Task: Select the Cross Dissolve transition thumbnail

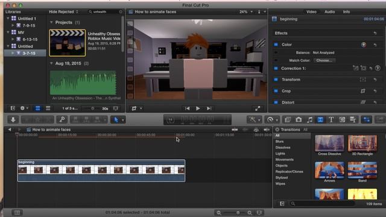Action: pos(329,143)
